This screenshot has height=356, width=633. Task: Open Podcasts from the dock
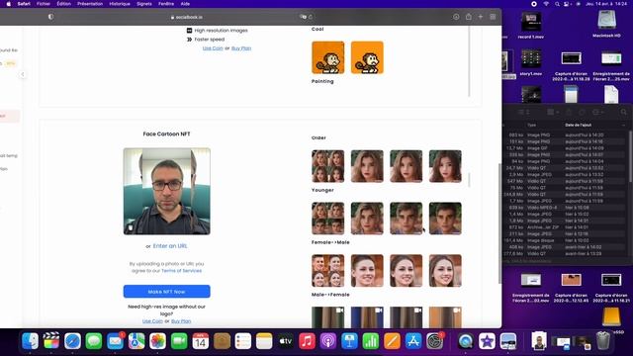(x=328, y=341)
